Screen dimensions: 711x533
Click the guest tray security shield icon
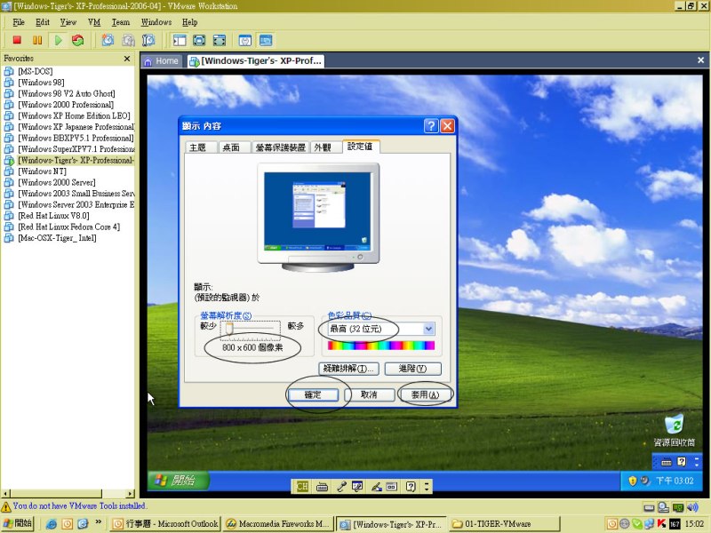click(x=632, y=481)
